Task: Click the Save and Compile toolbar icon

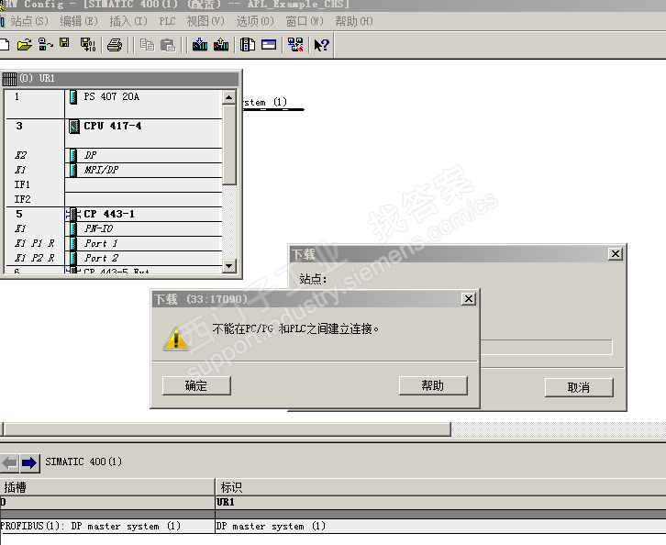Action: [x=88, y=44]
